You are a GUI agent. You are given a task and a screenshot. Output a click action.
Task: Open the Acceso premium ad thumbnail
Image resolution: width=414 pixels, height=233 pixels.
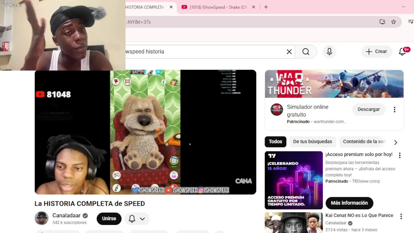294,180
